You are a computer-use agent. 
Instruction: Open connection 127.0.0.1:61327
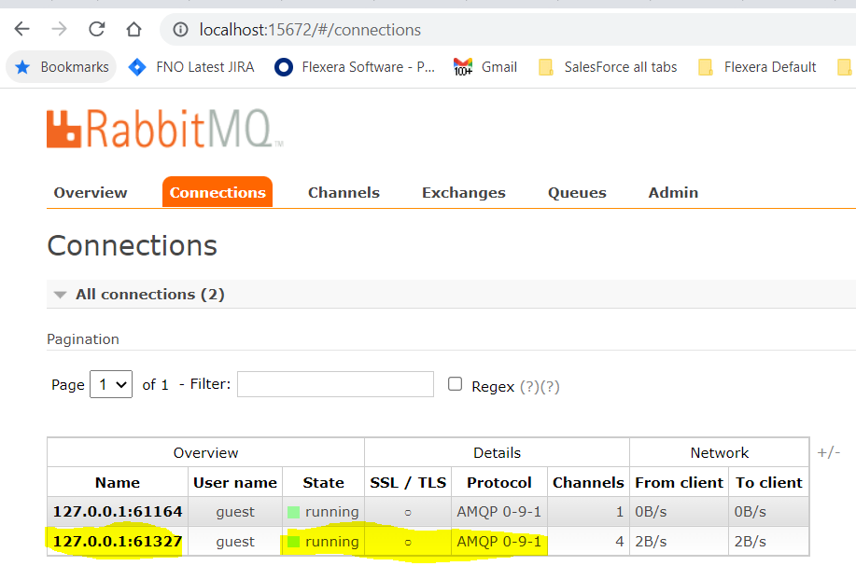tap(118, 542)
